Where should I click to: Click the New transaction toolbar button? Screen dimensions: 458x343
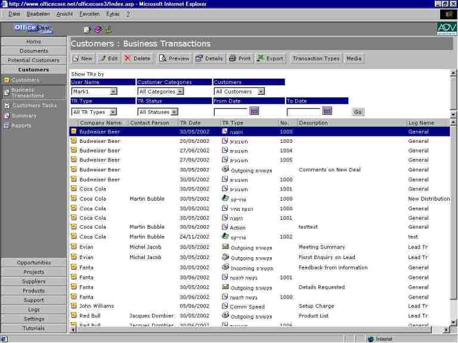tap(82, 58)
